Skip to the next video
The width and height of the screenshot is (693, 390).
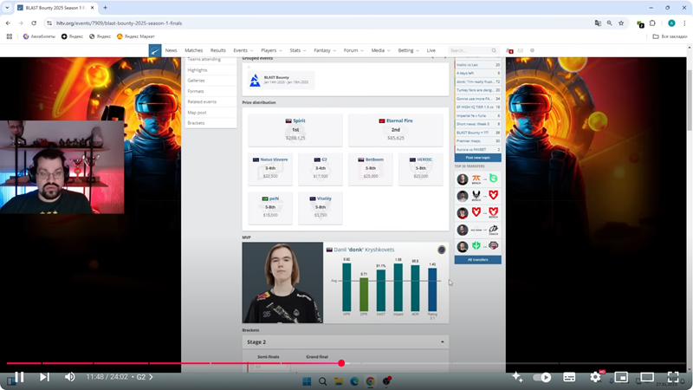(x=44, y=377)
